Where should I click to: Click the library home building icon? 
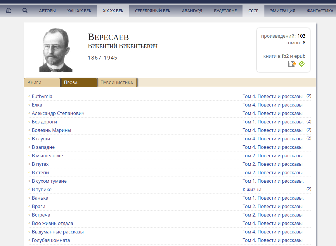coord(8,11)
